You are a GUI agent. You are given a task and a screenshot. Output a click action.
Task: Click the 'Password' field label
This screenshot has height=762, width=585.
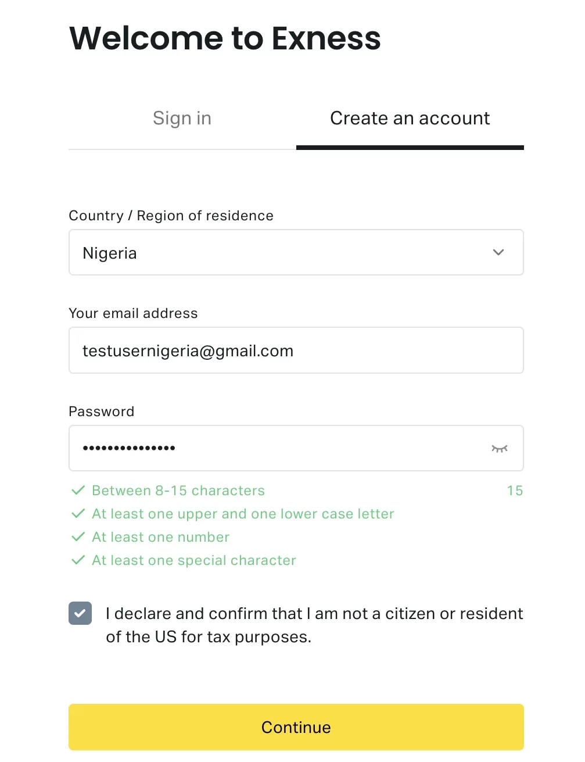coord(102,412)
